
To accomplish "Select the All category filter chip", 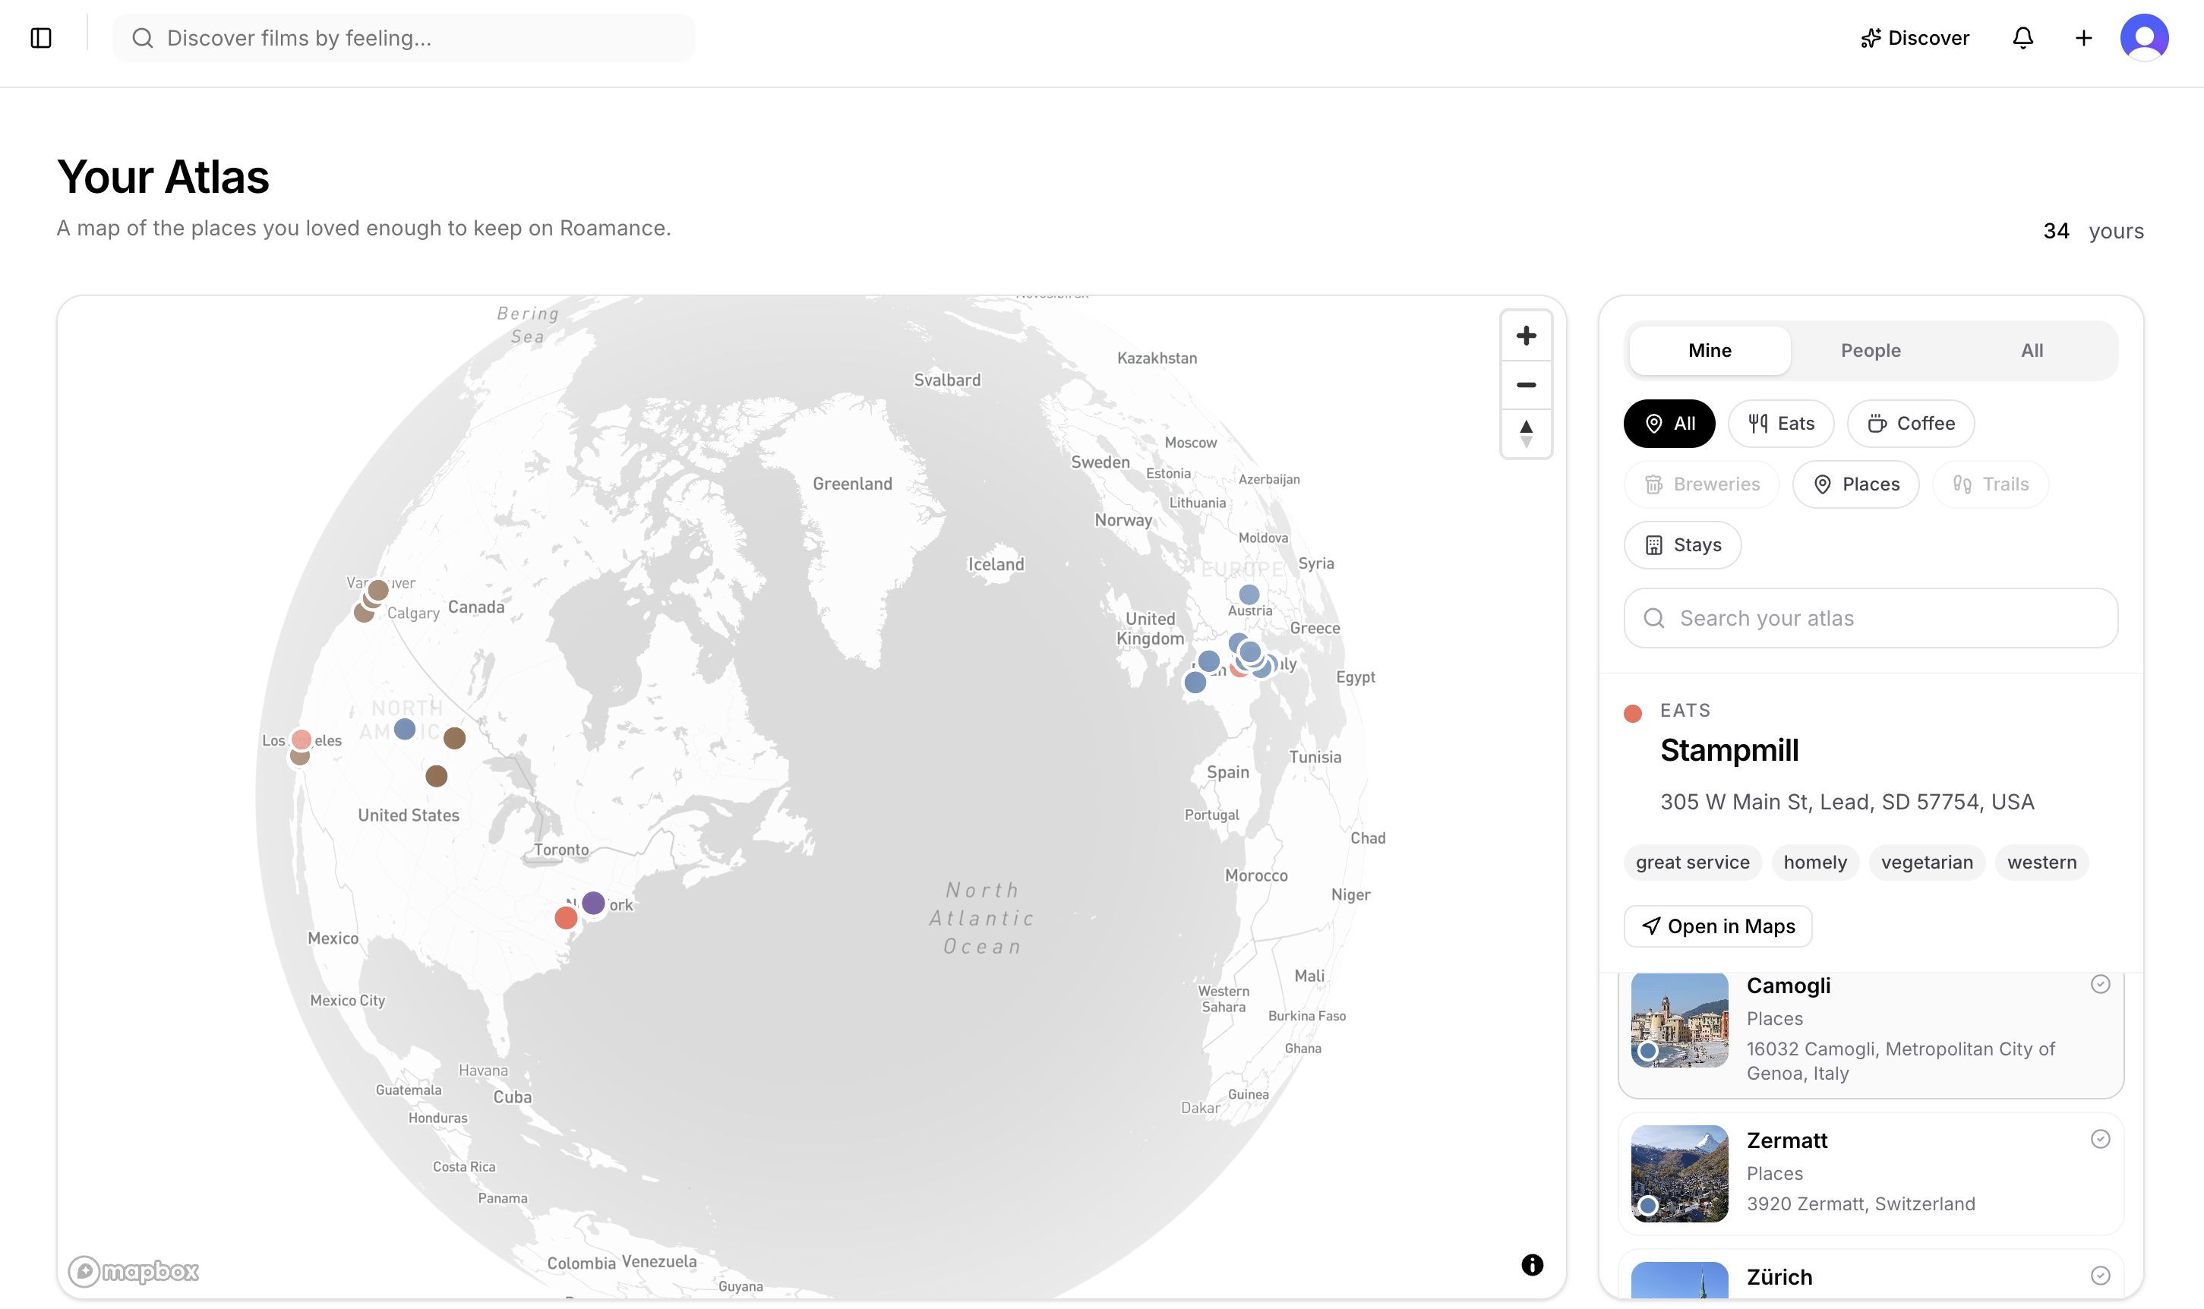I will click(1669, 424).
